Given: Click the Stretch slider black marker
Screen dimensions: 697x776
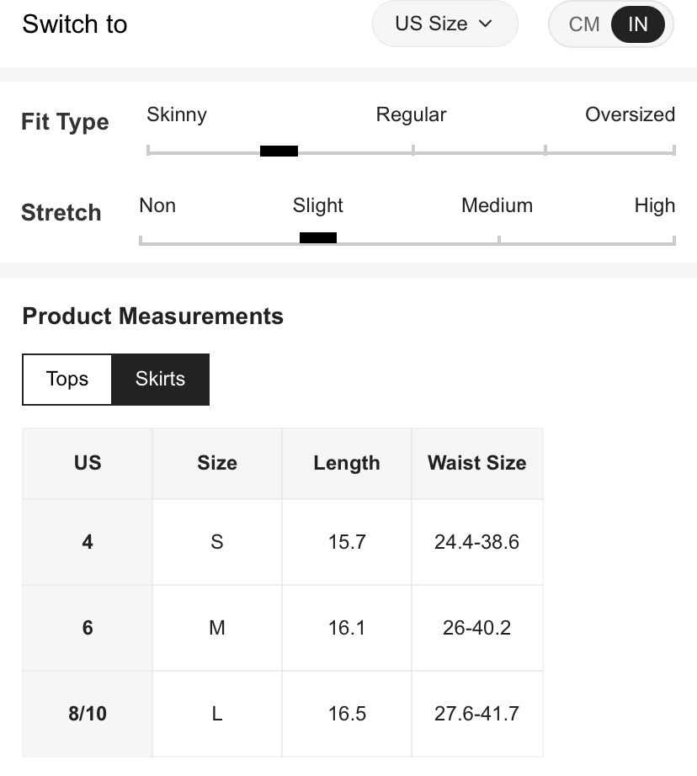Looking at the screenshot, I should (318, 238).
